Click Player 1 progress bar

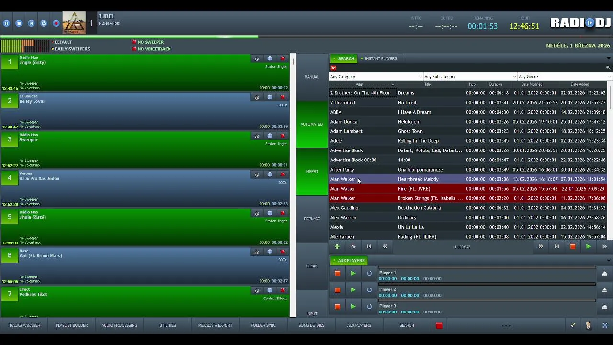487,267
